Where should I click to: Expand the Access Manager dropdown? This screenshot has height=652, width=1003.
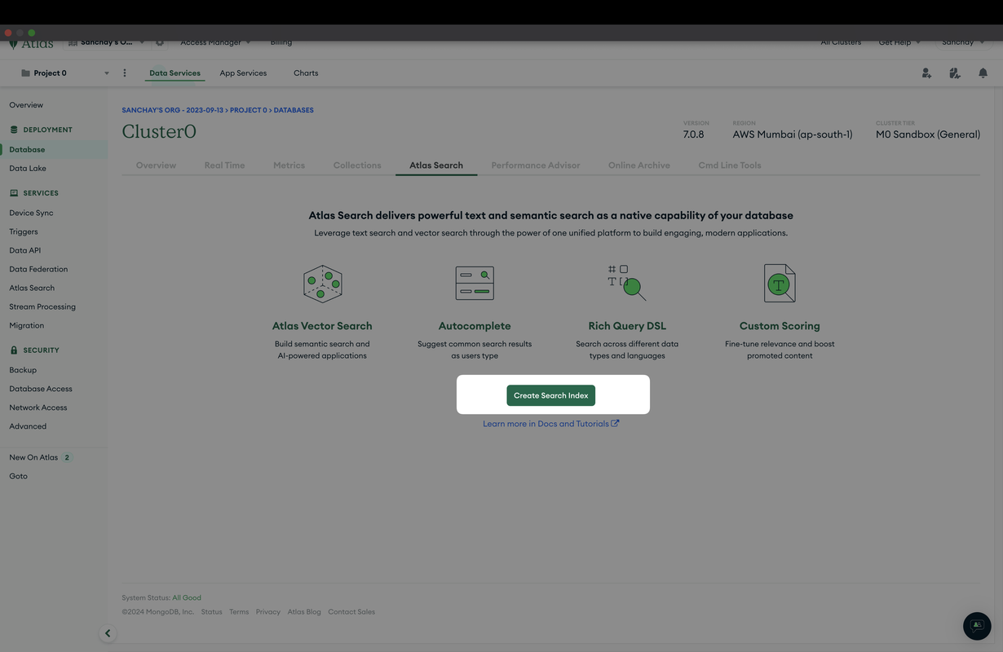[215, 42]
